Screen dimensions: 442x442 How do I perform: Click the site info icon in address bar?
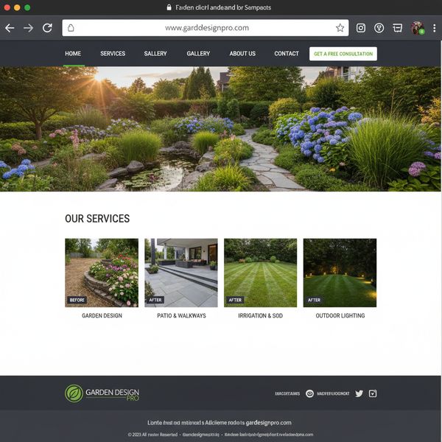tap(71, 28)
